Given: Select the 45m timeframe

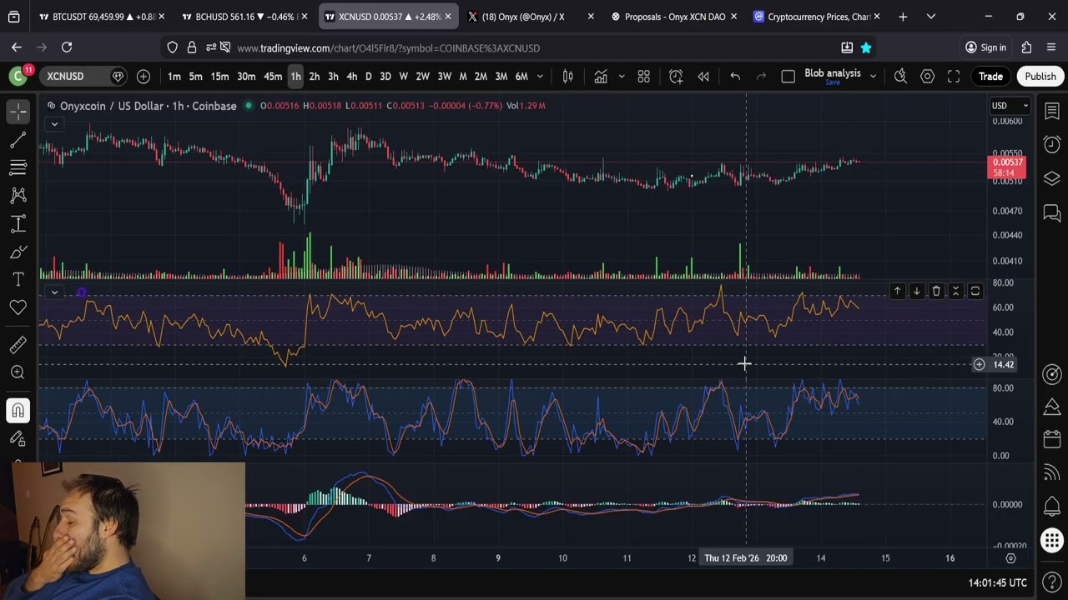Looking at the screenshot, I should coord(273,77).
